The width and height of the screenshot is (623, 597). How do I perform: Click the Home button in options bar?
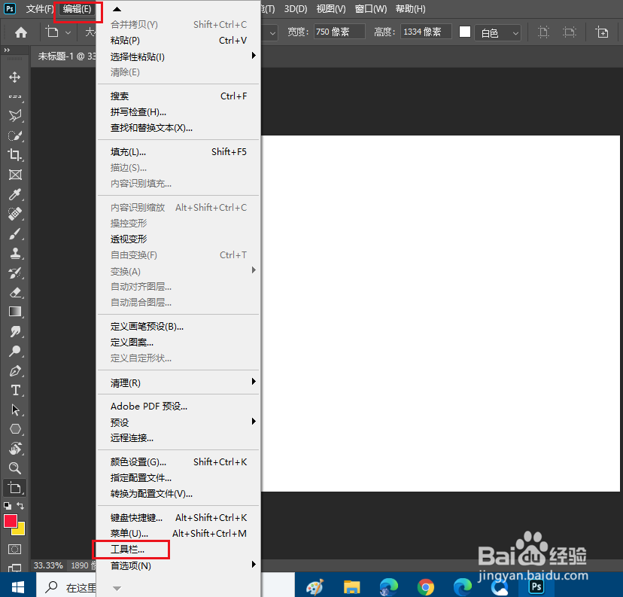(x=20, y=32)
